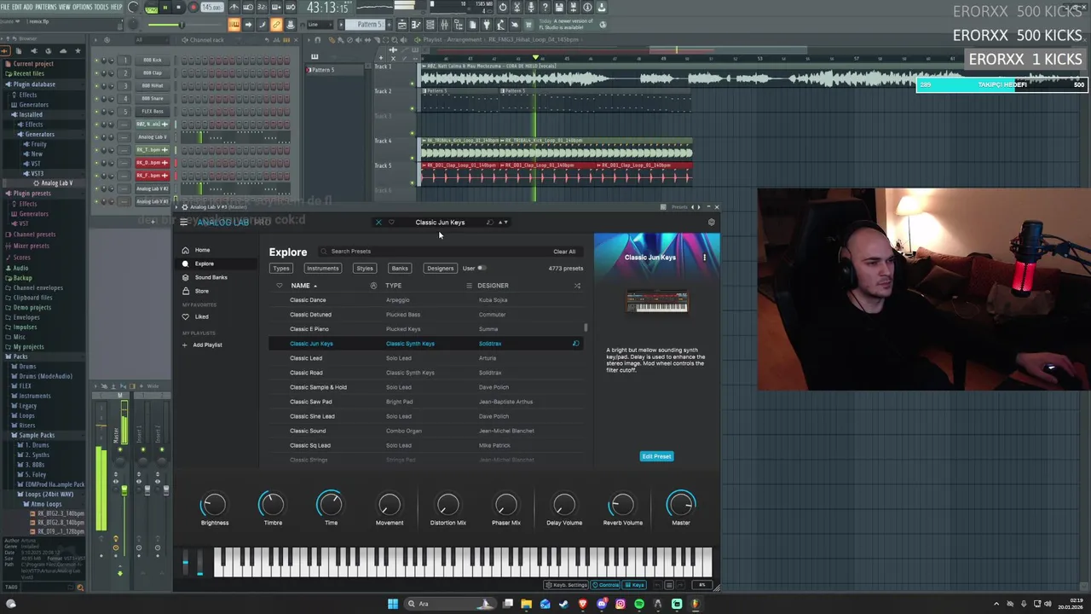Click the Master knob
1091x614 pixels.
click(x=681, y=505)
